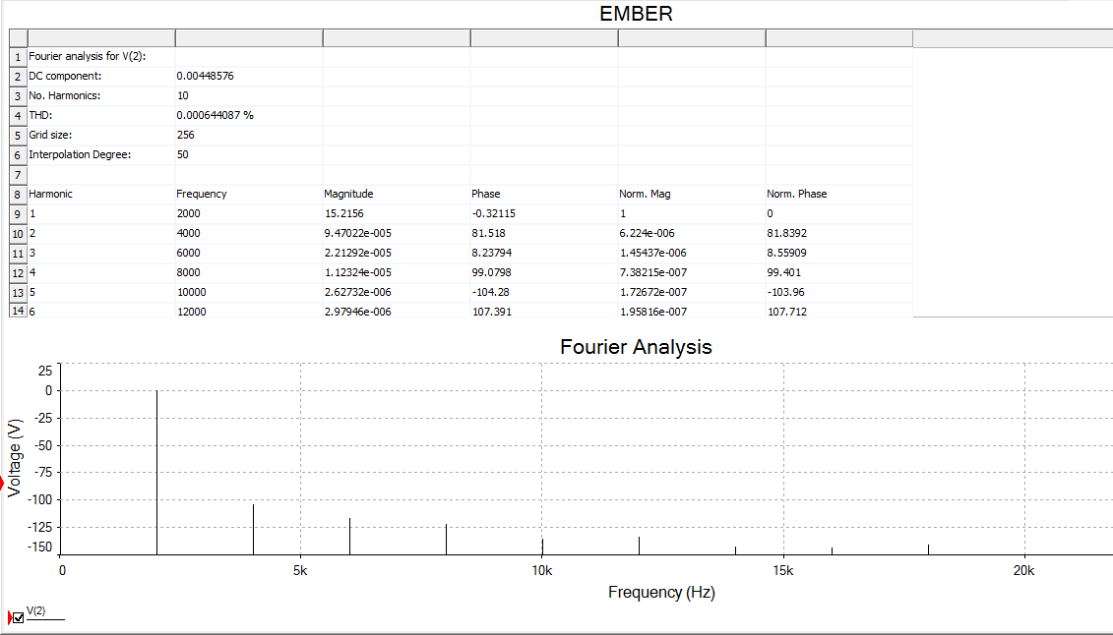The image size is (1113, 635).
Task: Click the 2 kHz fundamental spectral line
Action: (x=156, y=472)
